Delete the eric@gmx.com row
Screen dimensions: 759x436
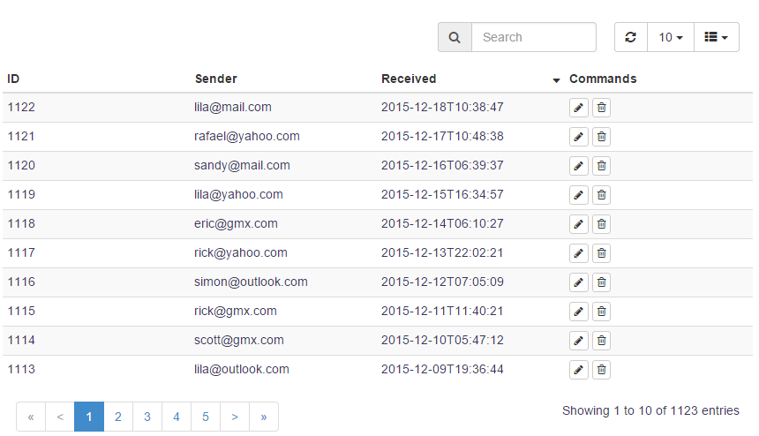coord(602,224)
